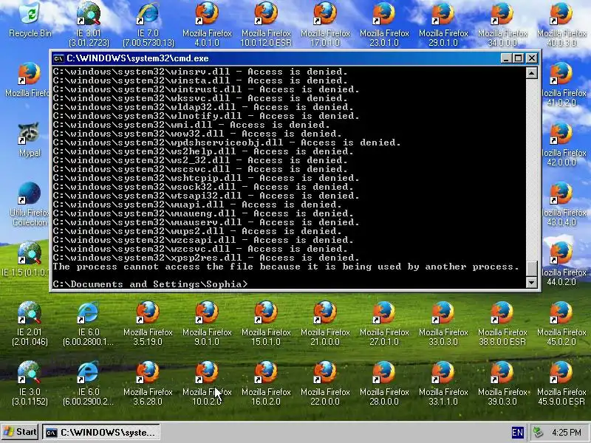591x443 pixels.
Task: Click the system tray icon beside clock
Action: [x=538, y=432]
